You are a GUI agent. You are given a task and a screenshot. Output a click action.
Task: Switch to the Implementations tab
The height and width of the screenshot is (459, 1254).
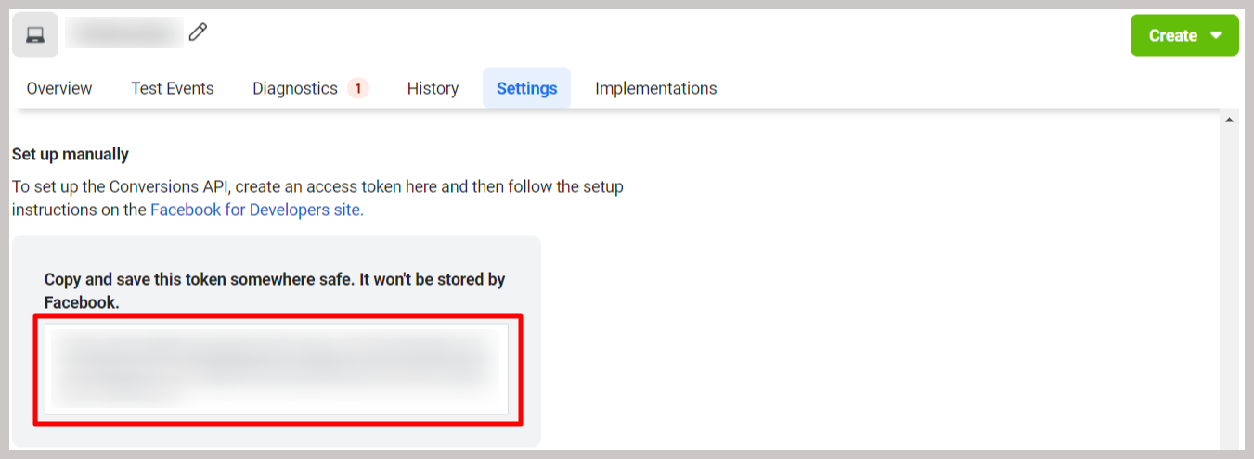[656, 88]
